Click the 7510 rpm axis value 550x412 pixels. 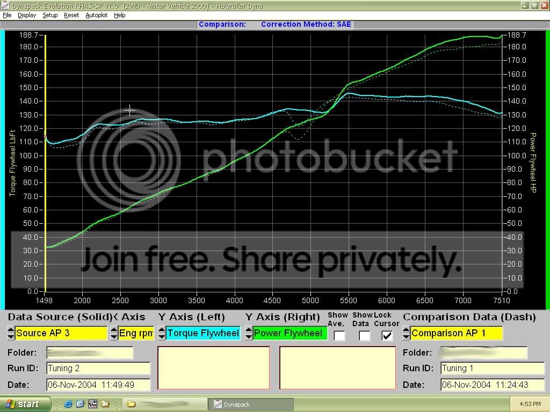click(502, 300)
